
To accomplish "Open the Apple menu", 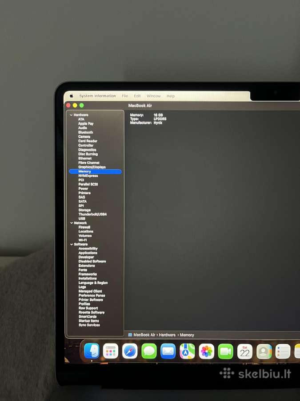I will point(72,96).
